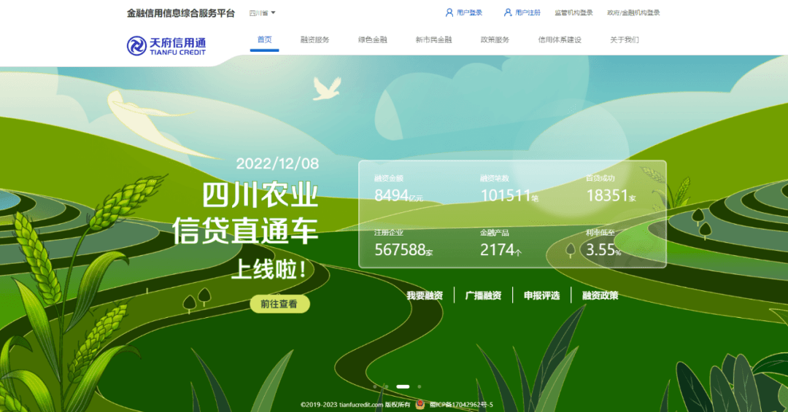Image resolution: width=788 pixels, height=412 pixels.
Task: Click the 信贷直通车 banner headline line
Action: pos(246,230)
